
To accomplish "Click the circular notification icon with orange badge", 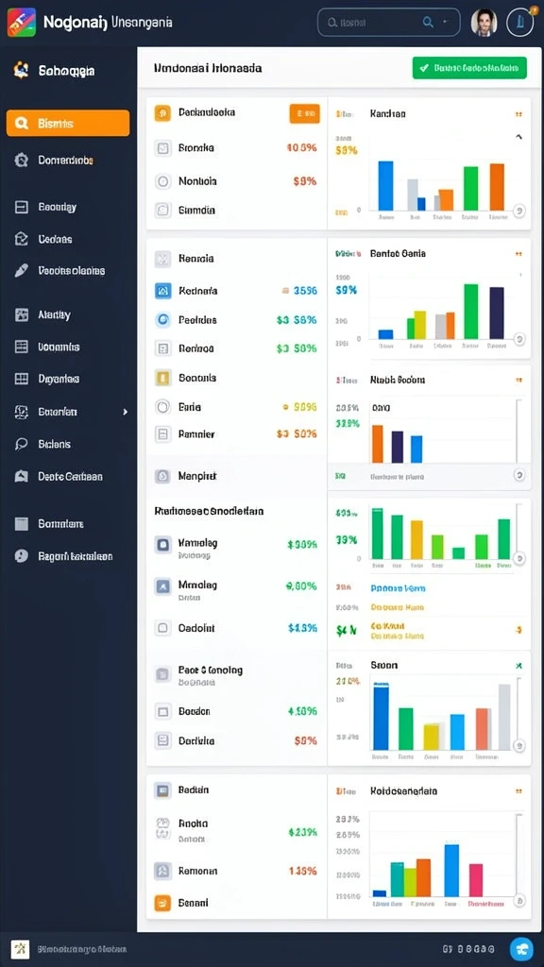I will [520, 23].
